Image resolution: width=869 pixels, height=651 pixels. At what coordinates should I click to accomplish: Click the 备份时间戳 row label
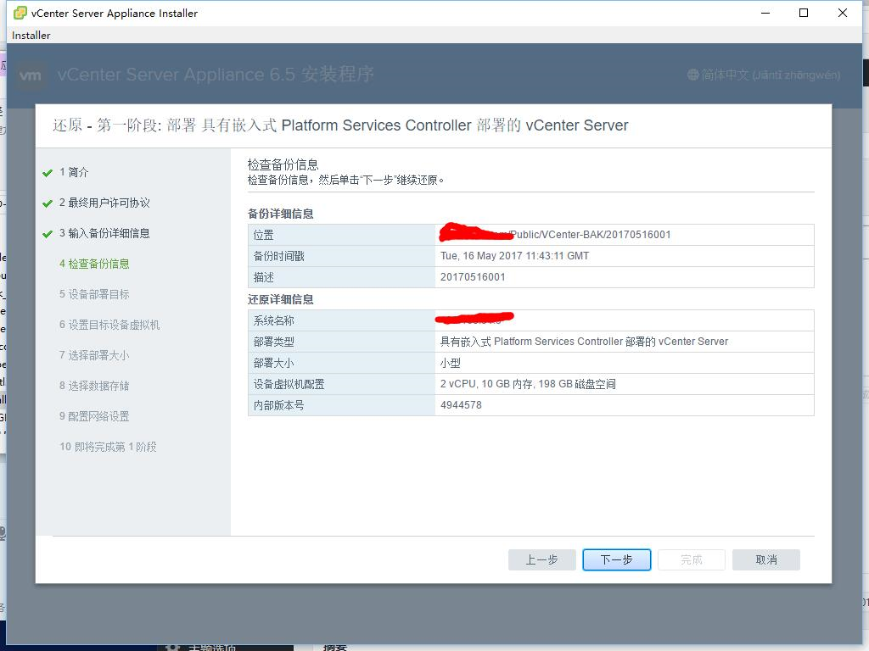pyautogui.click(x=278, y=256)
